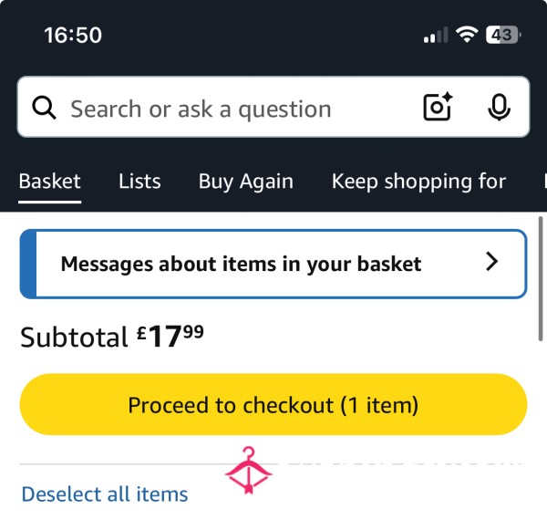Tap the Wi-Fi status icon
The height and width of the screenshot is (520, 547).
(467, 35)
